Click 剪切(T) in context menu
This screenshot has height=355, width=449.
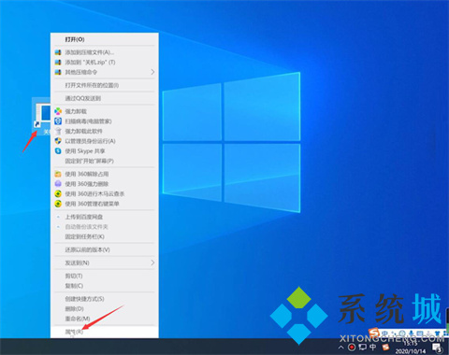[x=105, y=276]
